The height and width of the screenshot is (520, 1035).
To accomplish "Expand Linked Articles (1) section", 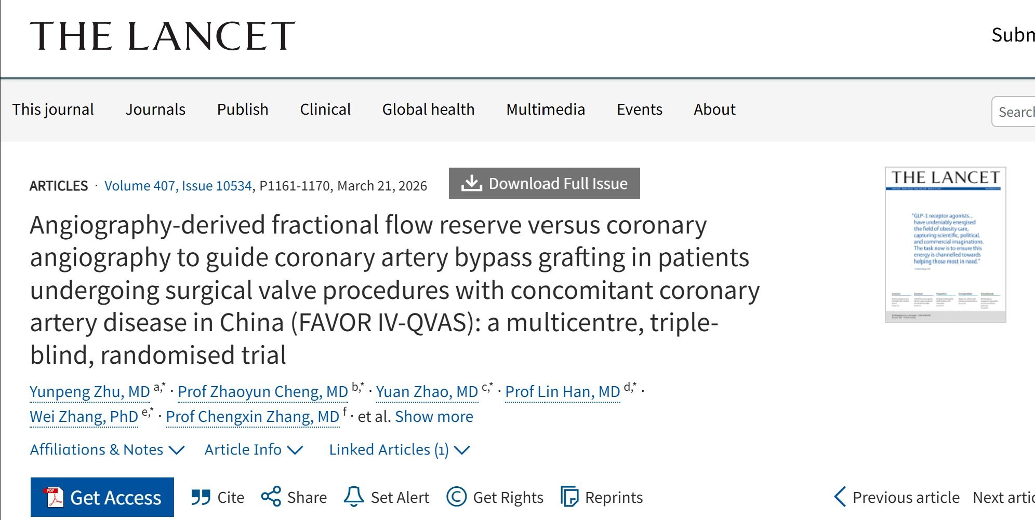I will (x=399, y=449).
